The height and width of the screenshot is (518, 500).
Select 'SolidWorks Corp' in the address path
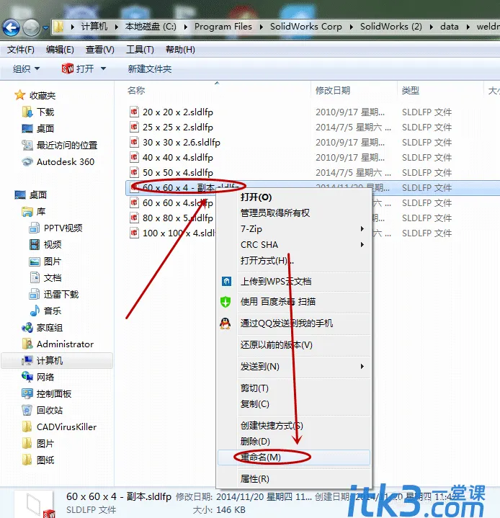tap(306, 27)
